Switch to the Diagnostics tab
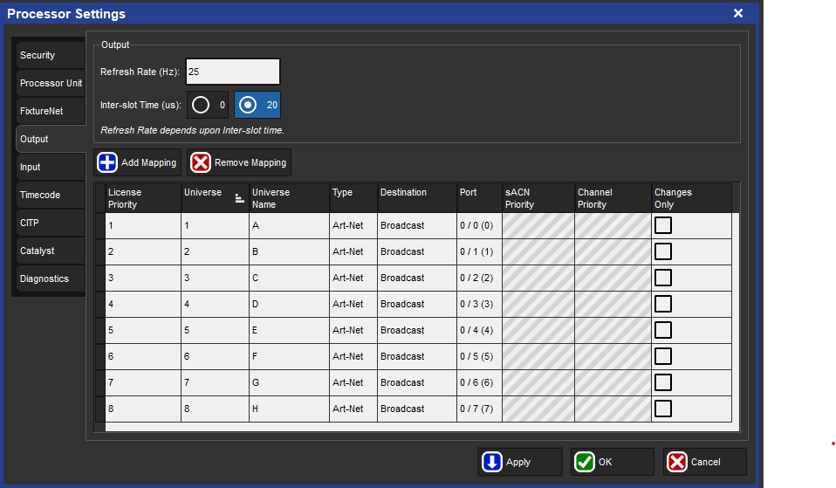Viewport: 836px width, 488px height. [x=49, y=278]
